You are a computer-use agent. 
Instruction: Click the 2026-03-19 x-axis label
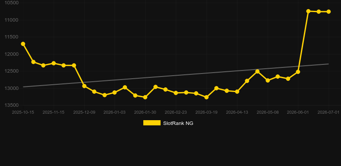coord(206,112)
